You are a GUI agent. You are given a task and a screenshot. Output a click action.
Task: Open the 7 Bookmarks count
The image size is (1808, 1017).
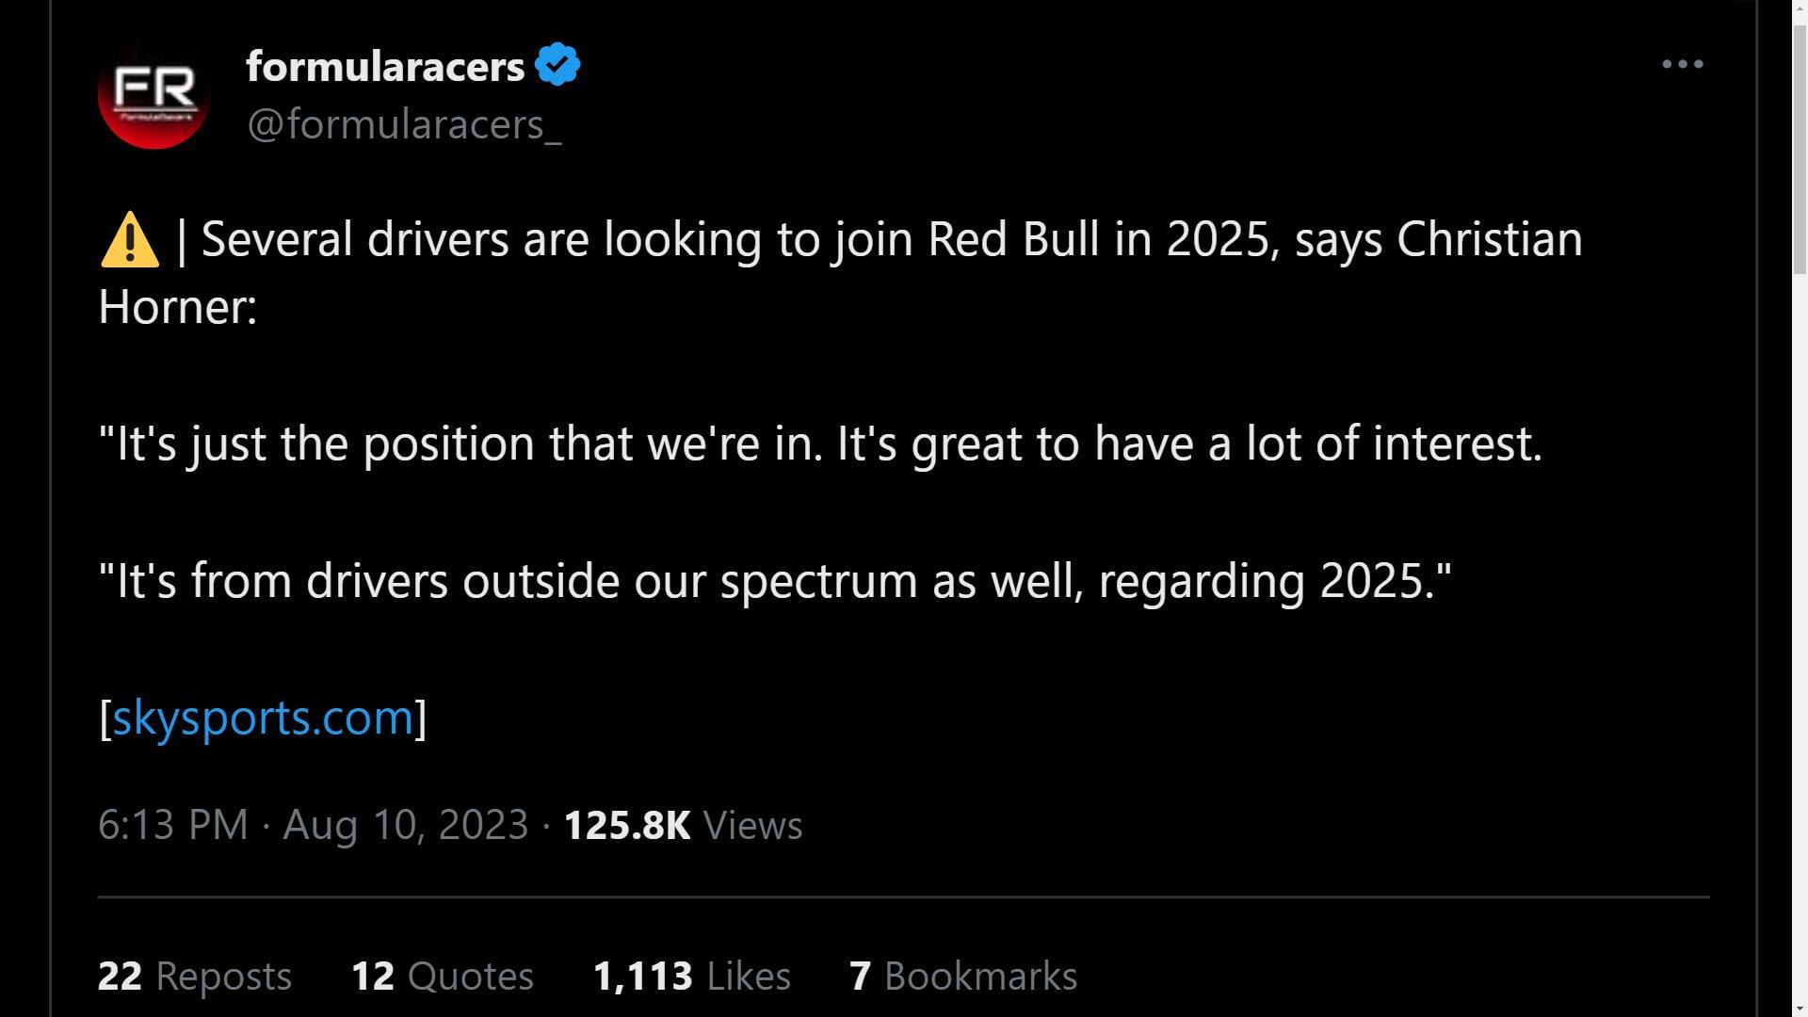point(962,976)
